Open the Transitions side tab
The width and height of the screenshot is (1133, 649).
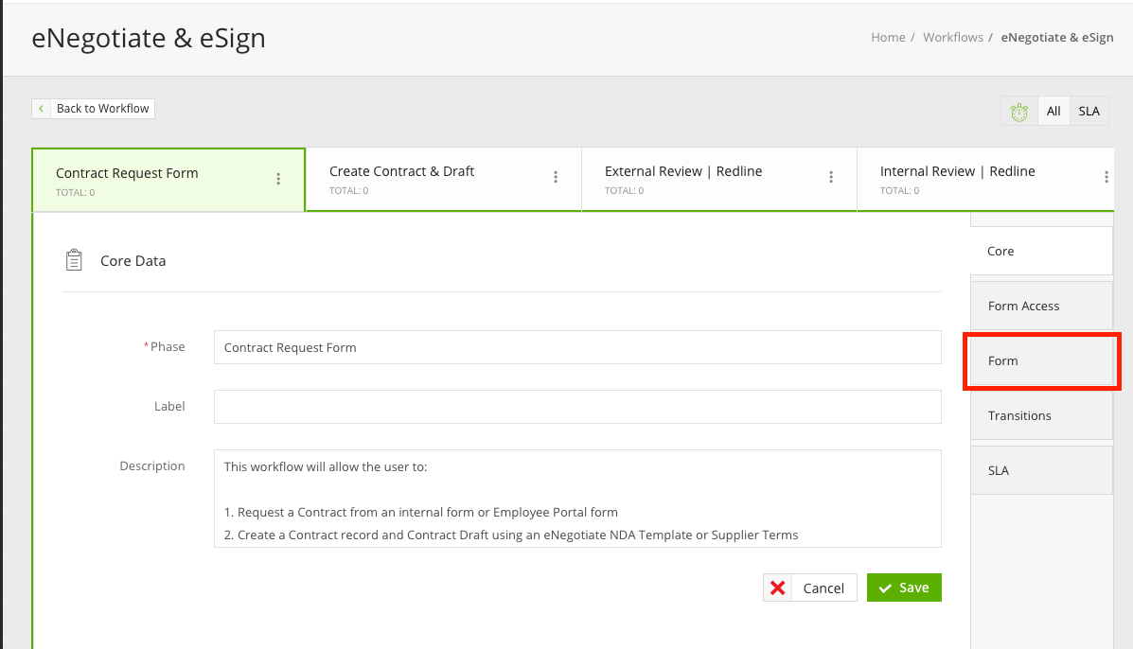[x=1041, y=416]
